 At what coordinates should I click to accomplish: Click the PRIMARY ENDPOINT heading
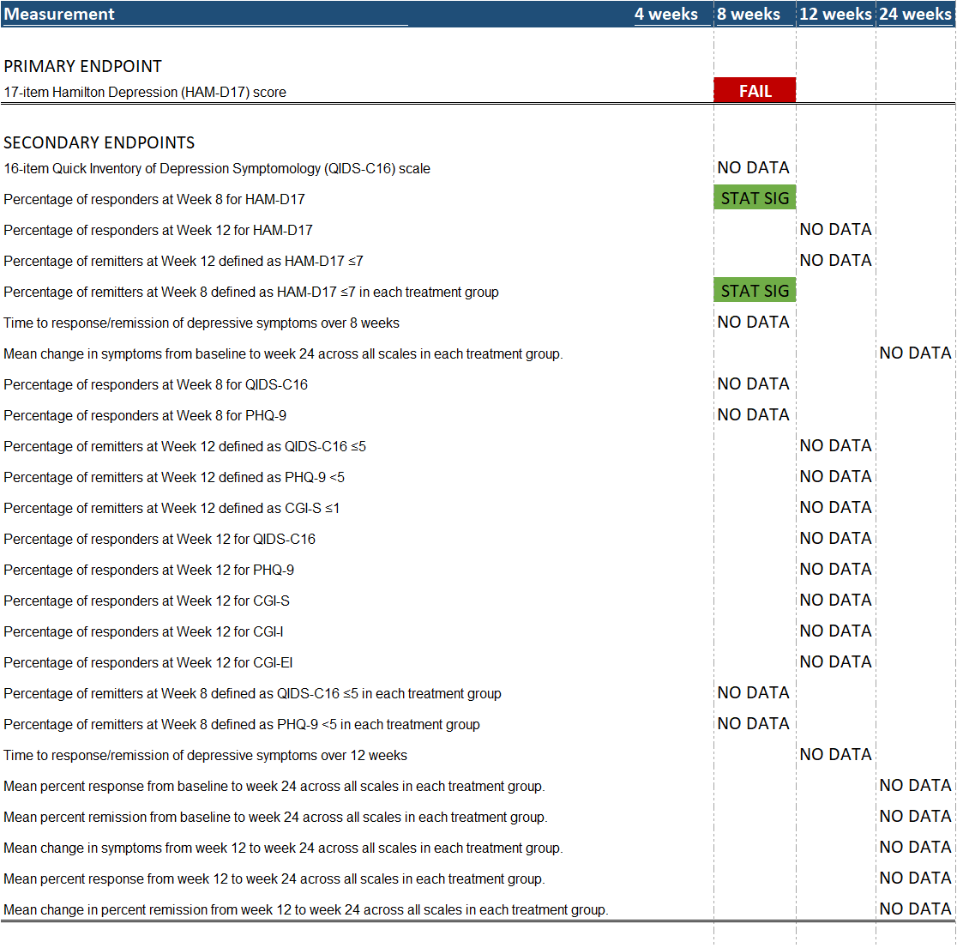pos(83,66)
